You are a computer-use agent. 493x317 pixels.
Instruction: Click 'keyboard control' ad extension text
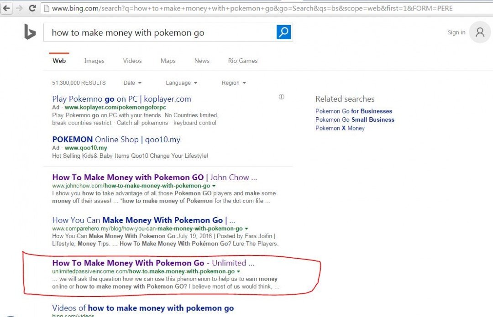tap(195, 123)
